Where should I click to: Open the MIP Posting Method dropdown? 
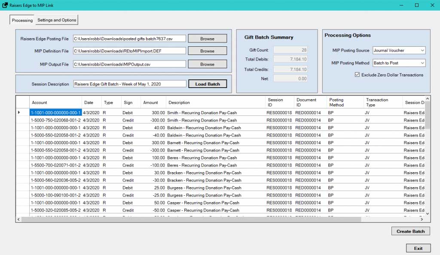click(x=399, y=63)
